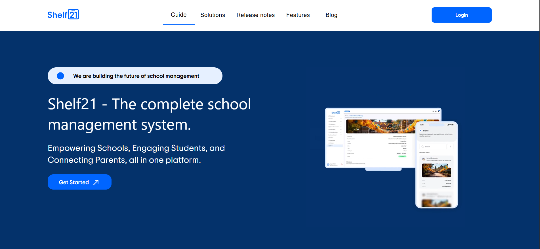This screenshot has height=249, width=540.
Task: Click the Shelf21 logo in the header
Action: pyautogui.click(x=63, y=14)
